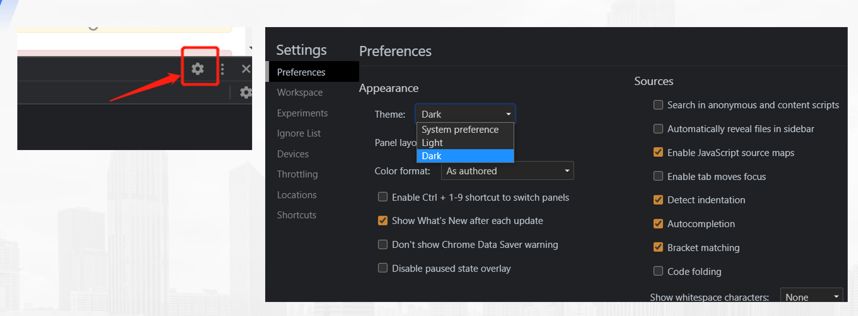The width and height of the screenshot is (858, 316).
Task: Switch to the Workspace settings tab
Action: coord(299,93)
